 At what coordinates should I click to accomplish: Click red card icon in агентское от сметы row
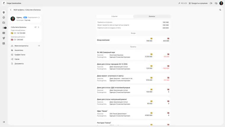[168, 78]
